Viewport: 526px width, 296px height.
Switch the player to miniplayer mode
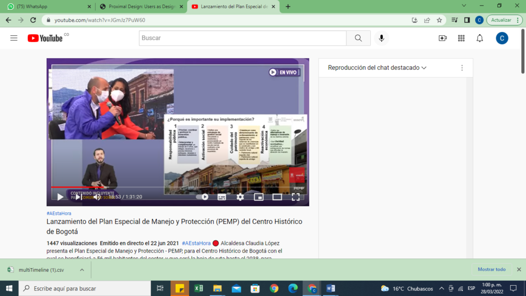(258, 197)
